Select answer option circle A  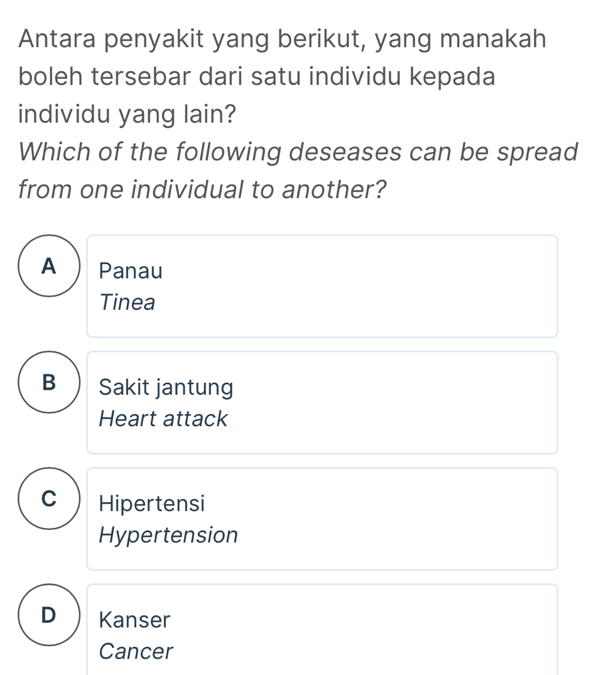pos(49,266)
